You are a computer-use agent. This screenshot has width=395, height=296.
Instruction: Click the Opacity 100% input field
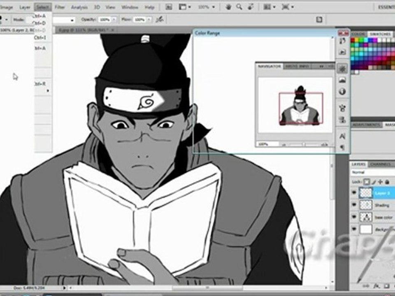105,19
